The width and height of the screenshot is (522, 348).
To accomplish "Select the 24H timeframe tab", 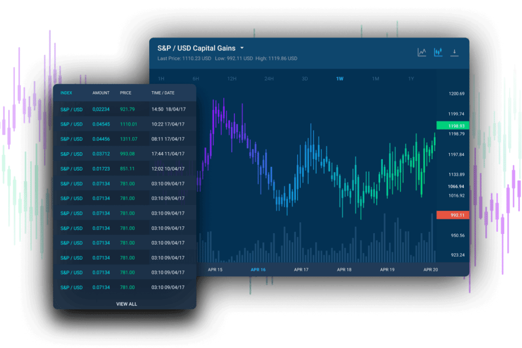I will (269, 79).
